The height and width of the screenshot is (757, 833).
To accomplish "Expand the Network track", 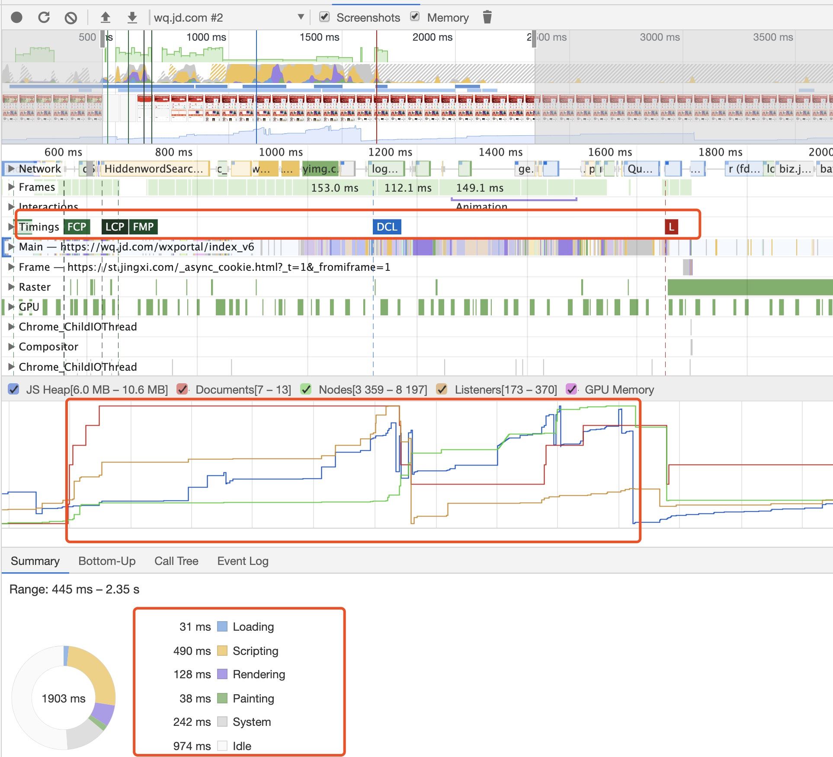I will [x=11, y=169].
